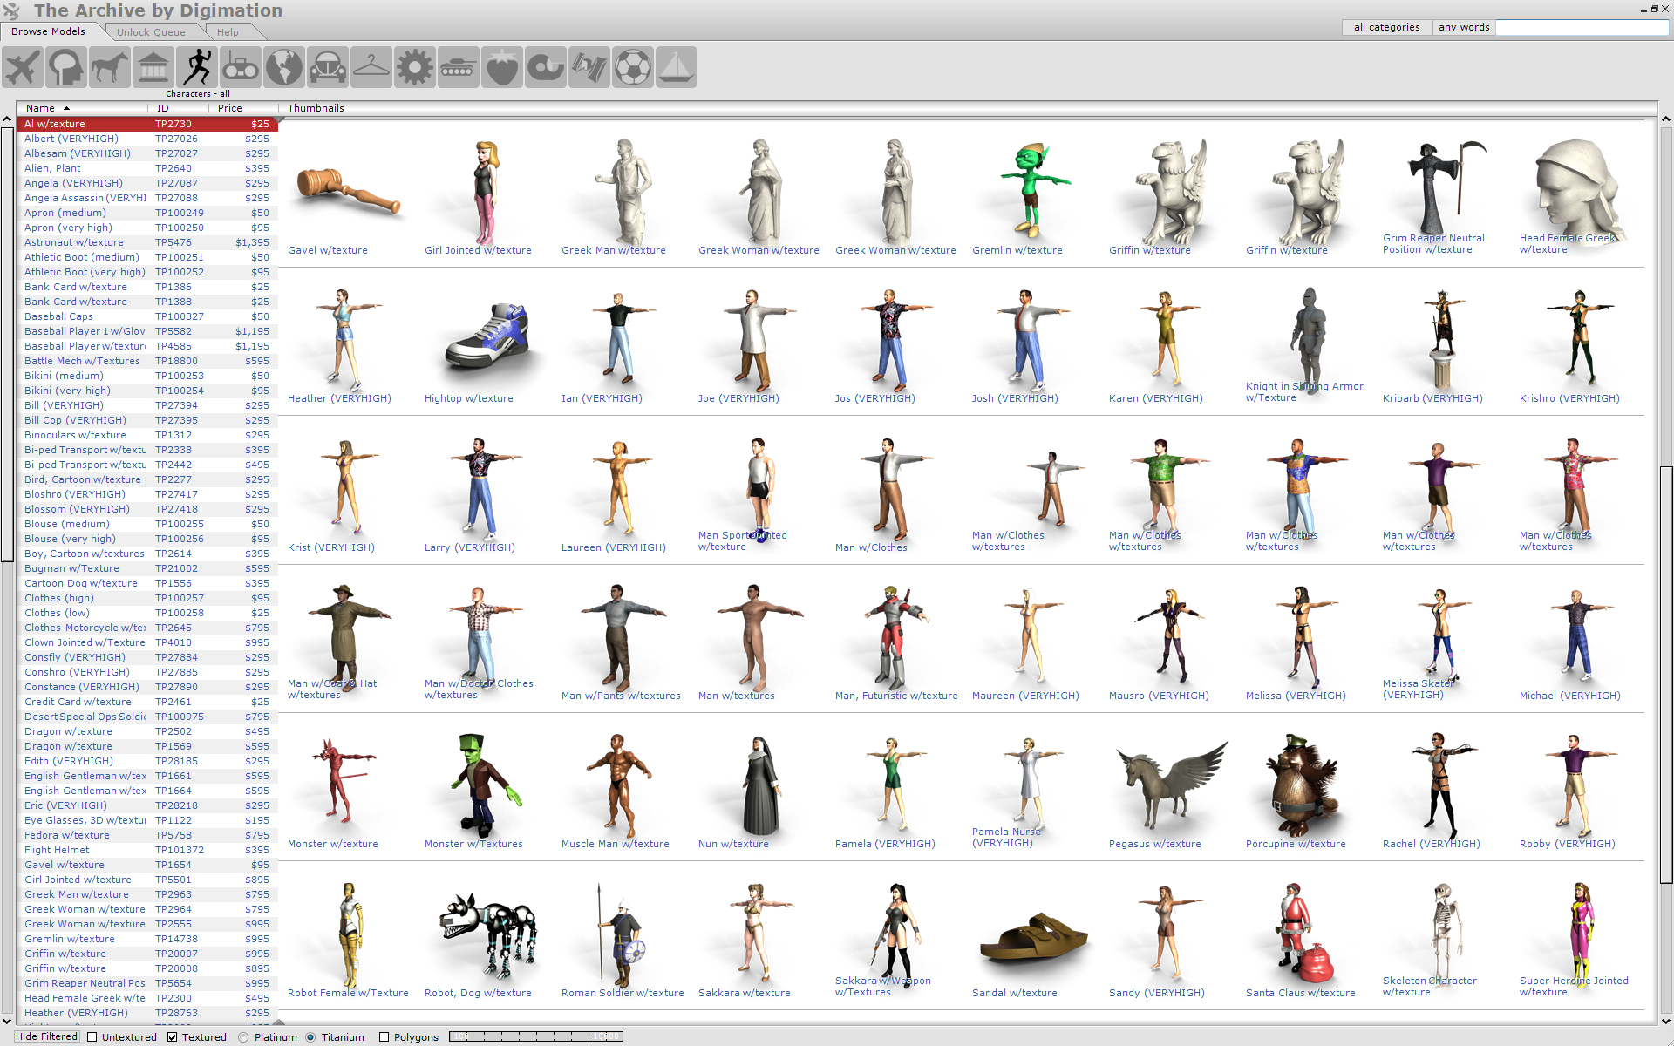
Task: Uncheck the Textured checkbox
Action: 173,1037
